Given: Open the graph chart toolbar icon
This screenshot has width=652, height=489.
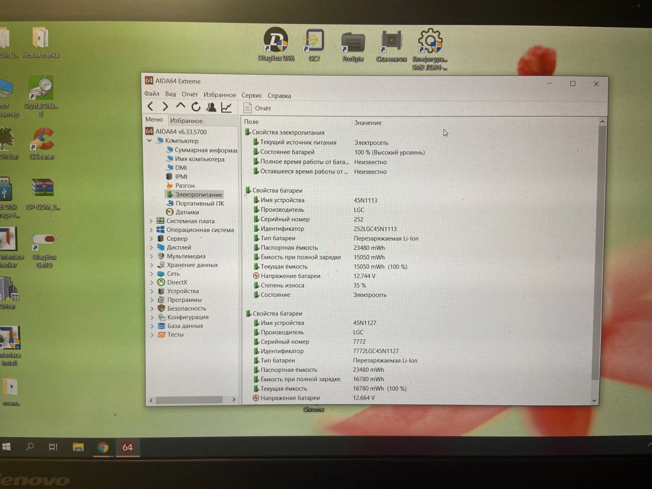Looking at the screenshot, I should coord(226,107).
